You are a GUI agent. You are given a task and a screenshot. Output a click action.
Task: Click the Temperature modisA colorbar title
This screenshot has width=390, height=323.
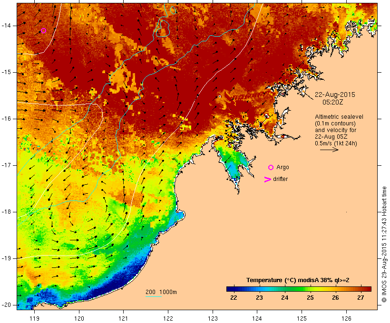[298, 280]
